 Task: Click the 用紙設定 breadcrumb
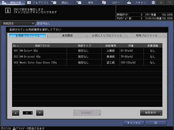(x=18, y=24)
